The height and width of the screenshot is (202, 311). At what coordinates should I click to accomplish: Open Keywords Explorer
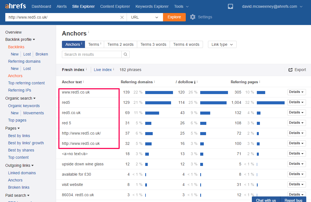[x=152, y=6]
